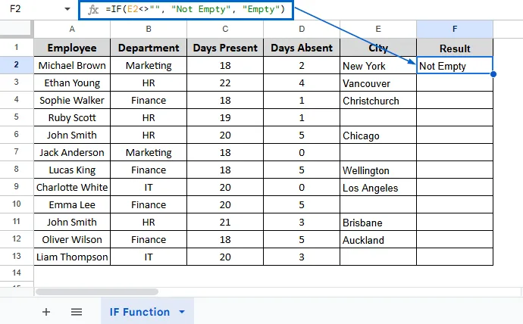The image size is (523, 324).
Task: Open the all sheets list icon
Action: pos(77,312)
